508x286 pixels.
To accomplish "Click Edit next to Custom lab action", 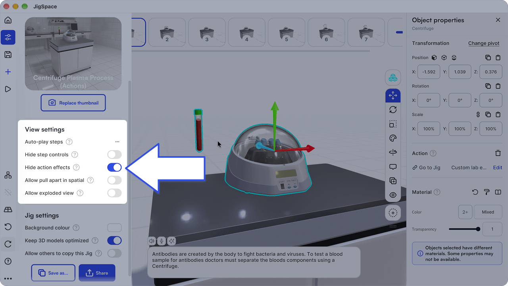I will tap(498, 168).
